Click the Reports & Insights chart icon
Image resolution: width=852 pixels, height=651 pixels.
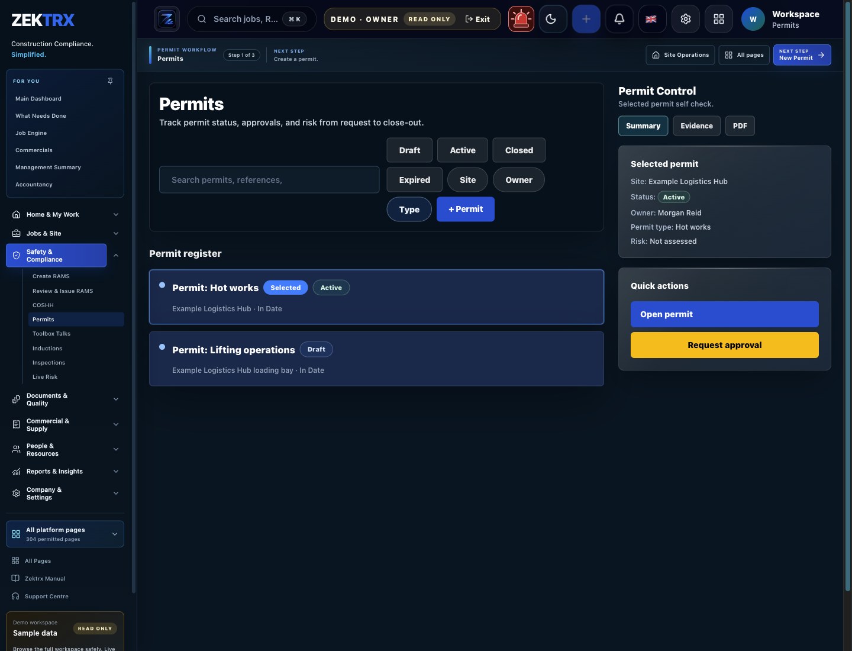[16, 472]
